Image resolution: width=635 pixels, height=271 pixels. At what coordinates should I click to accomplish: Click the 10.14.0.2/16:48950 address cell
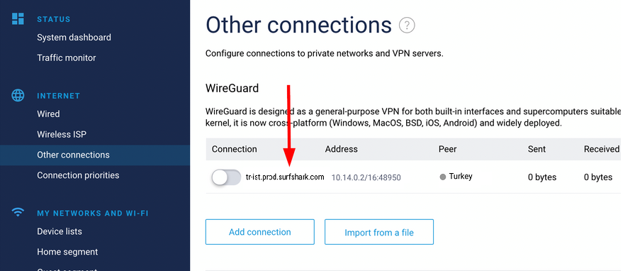coord(366,177)
